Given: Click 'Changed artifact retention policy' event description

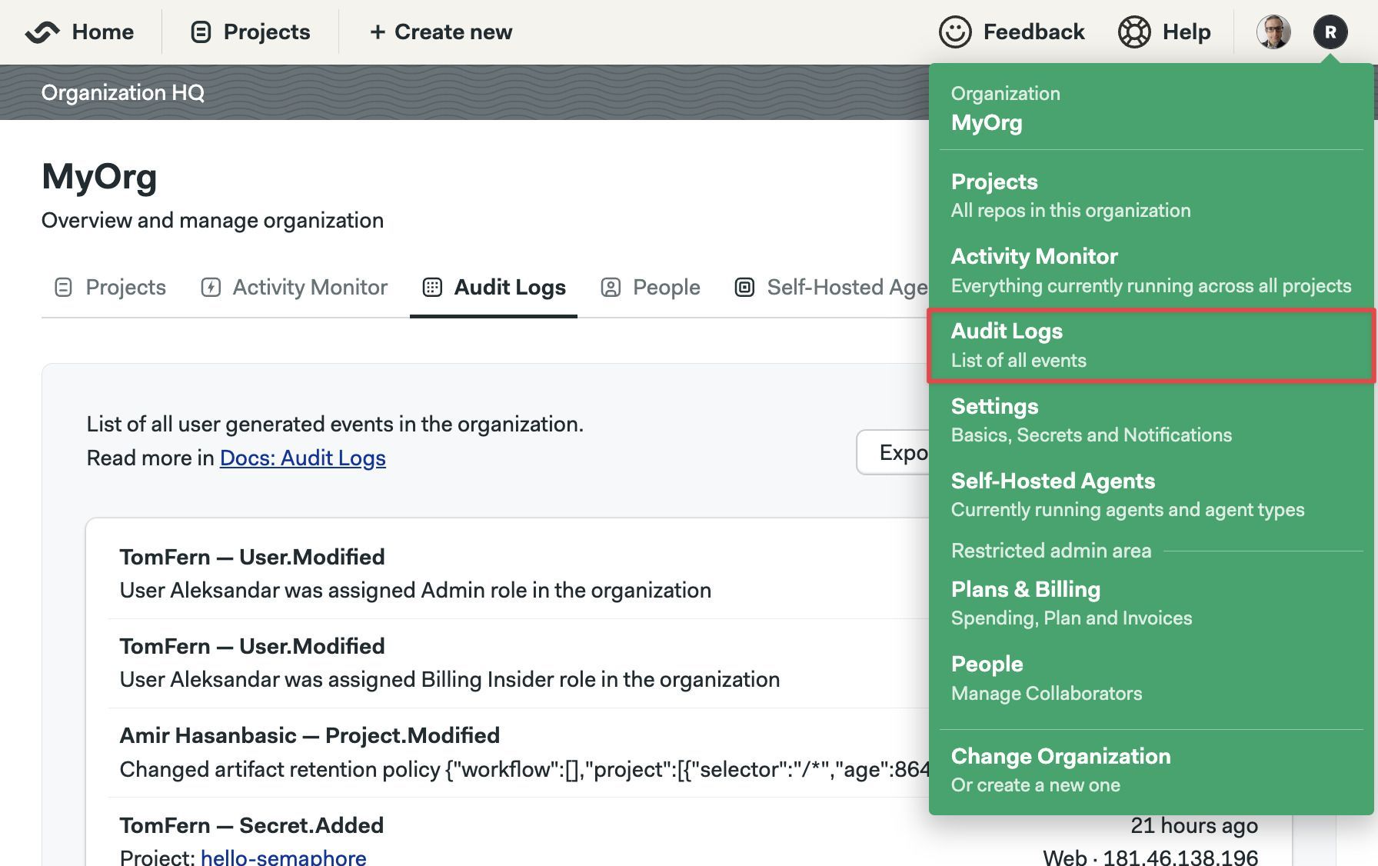Looking at the screenshot, I should coord(524,769).
